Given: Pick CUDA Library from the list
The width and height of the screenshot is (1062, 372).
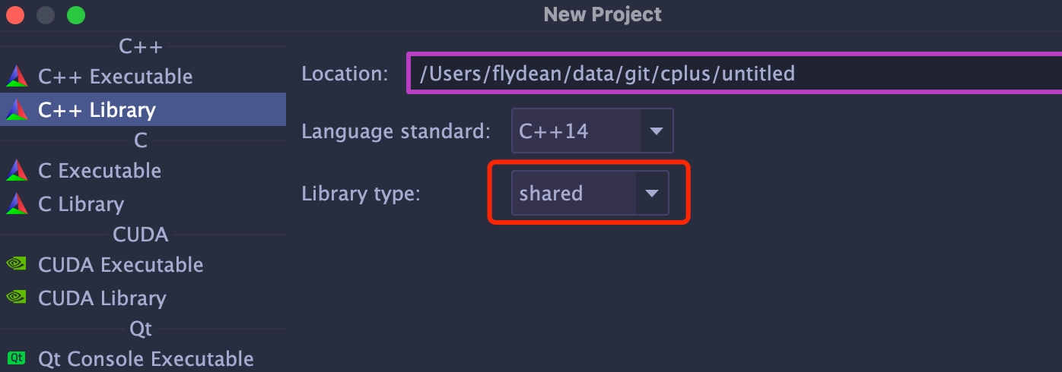Looking at the screenshot, I should [x=102, y=298].
